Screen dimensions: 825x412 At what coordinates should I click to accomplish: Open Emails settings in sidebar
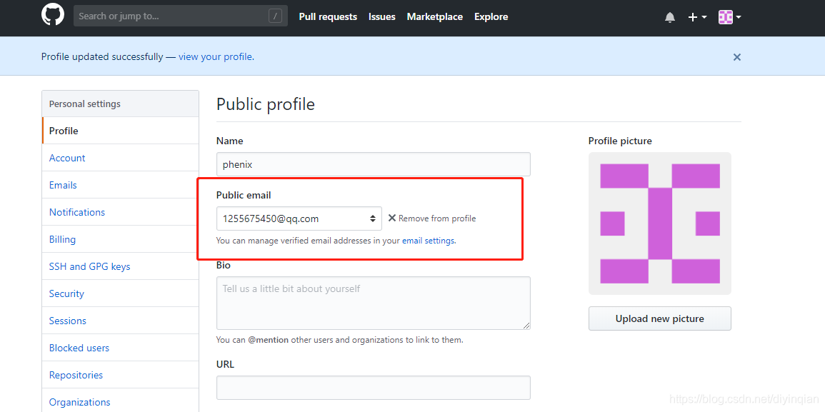(121, 185)
